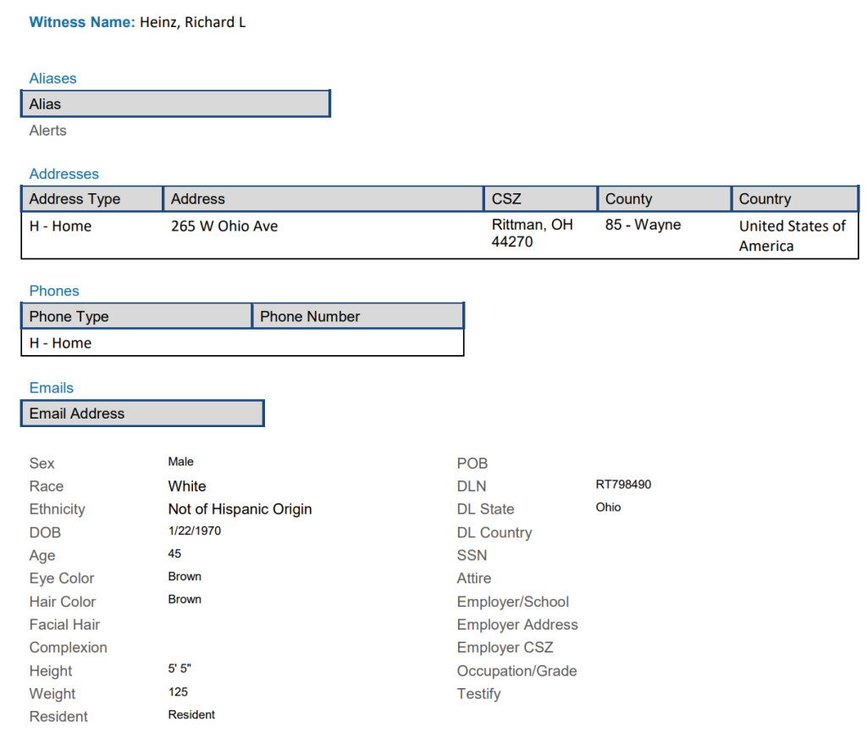This screenshot has width=867, height=733.
Task: Click the County column header
Action: [x=663, y=199]
